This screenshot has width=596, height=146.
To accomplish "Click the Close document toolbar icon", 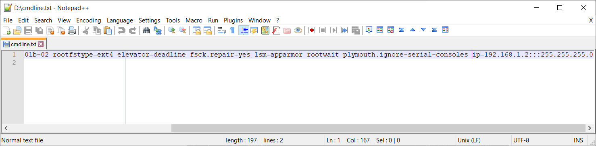I will pyautogui.click(x=50, y=30).
